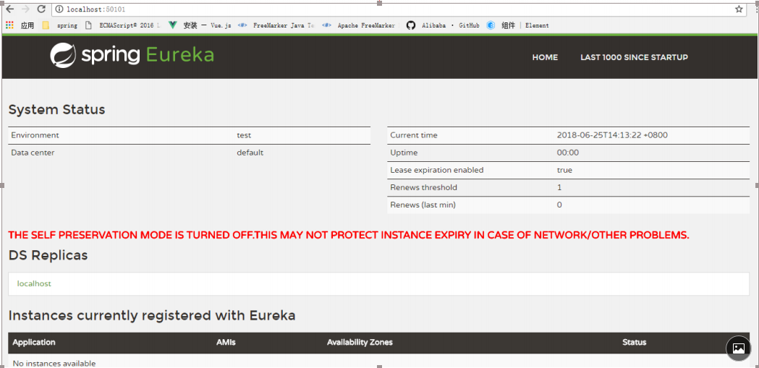The height and width of the screenshot is (368, 759).
Task: Open the Alibaba GitHub bookmark
Action: tap(443, 25)
